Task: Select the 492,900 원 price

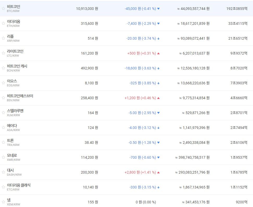Action: coord(89,68)
